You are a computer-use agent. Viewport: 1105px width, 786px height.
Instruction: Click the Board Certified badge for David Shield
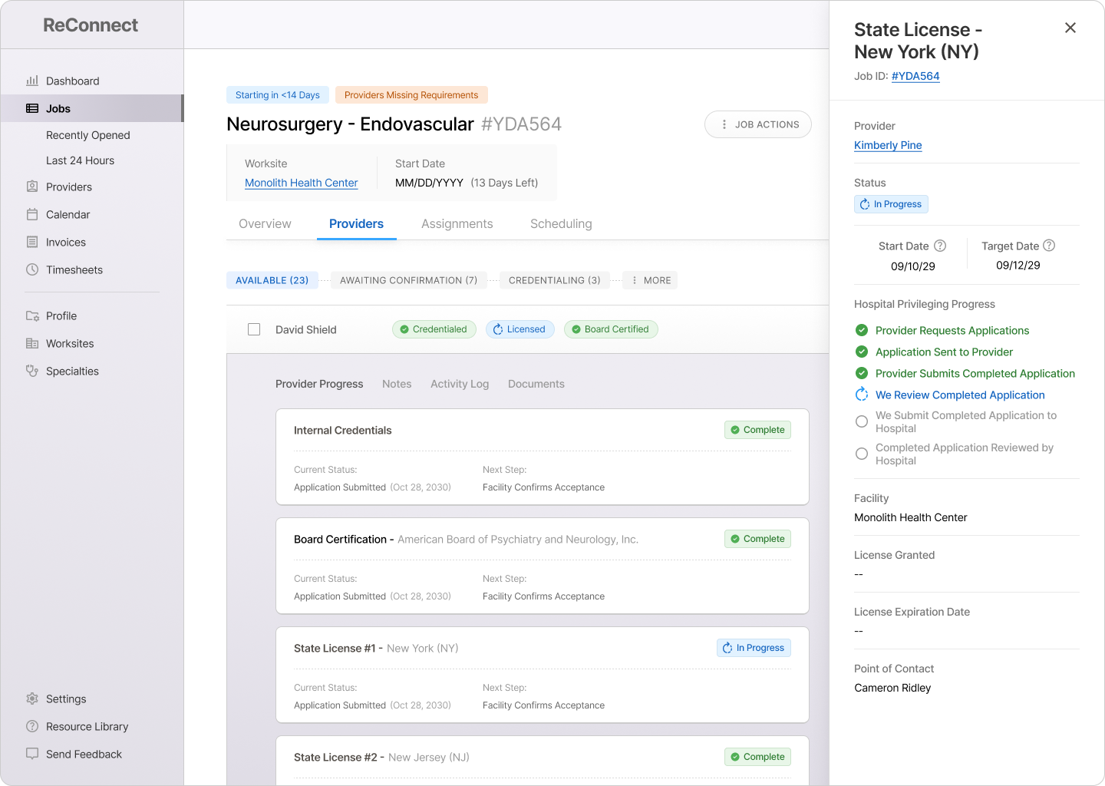click(x=611, y=329)
